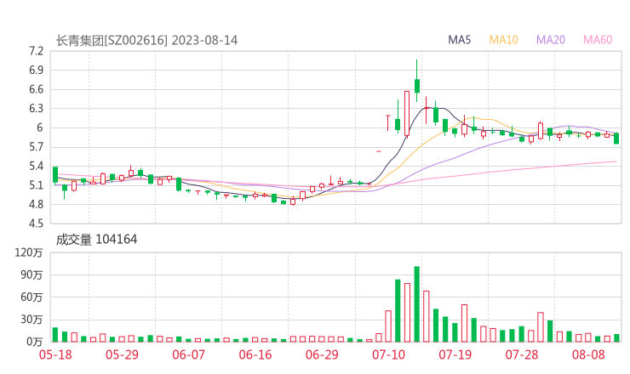Click the 120万 volume axis label
The width and height of the screenshot is (630, 374).
(x=29, y=252)
